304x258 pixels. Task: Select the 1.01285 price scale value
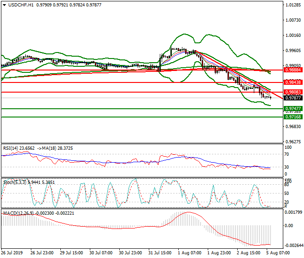tap(293, 5)
